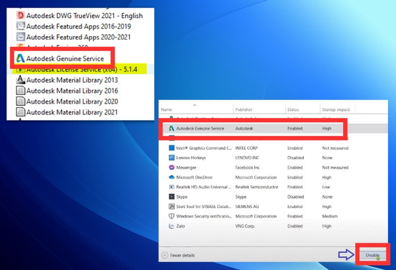This screenshot has height=270, width=396.
Task: Select Autodesk Genuine Service in program list
Action: (x=65, y=58)
